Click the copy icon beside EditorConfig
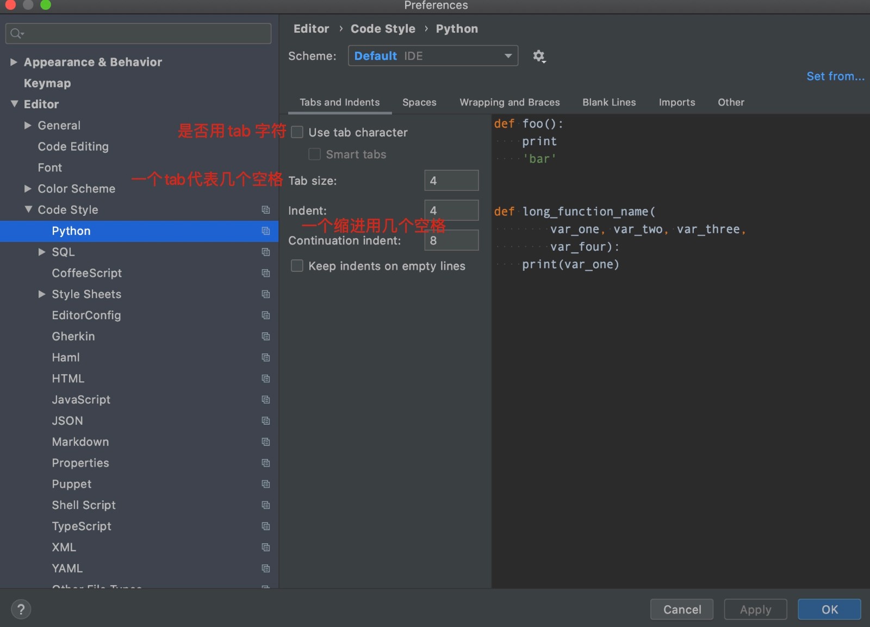870x627 pixels. tap(265, 315)
